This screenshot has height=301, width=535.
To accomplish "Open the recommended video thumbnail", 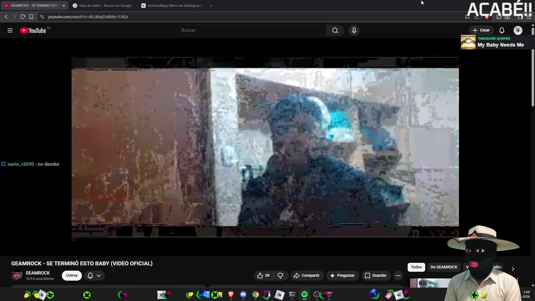I will click(431, 283).
